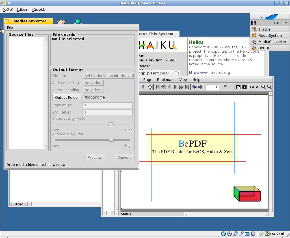
Task: Click the globe icon on the desktop
Action: pyautogui.click(x=78, y=22)
